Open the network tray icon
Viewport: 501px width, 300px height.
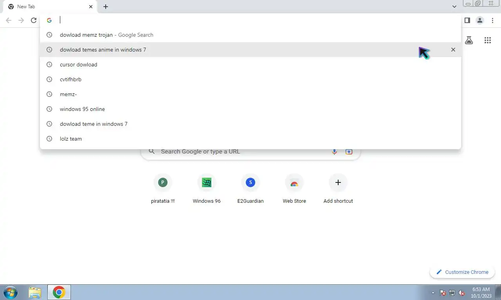click(x=452, y=293)
